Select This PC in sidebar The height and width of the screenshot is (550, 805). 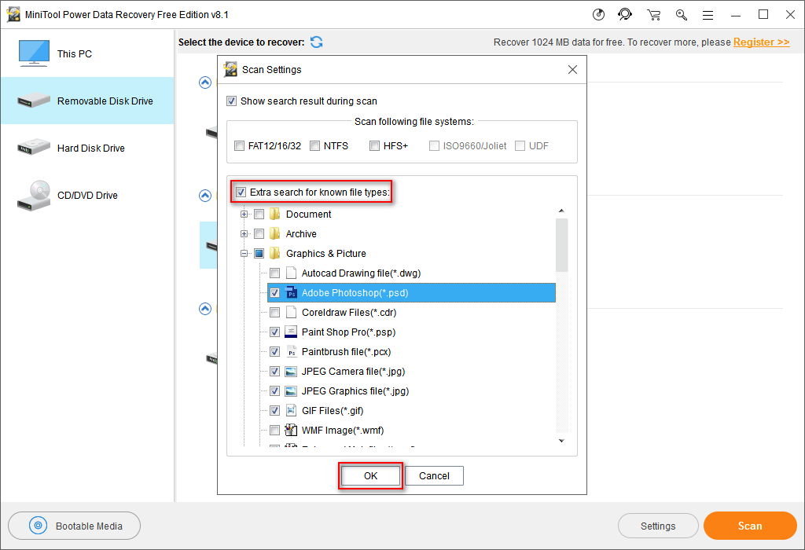click(x=87, y=54)
